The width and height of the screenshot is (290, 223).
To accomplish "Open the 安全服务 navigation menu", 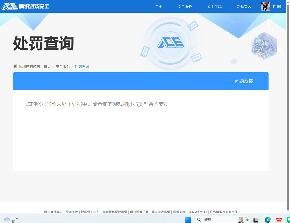I will coord(184,7).
